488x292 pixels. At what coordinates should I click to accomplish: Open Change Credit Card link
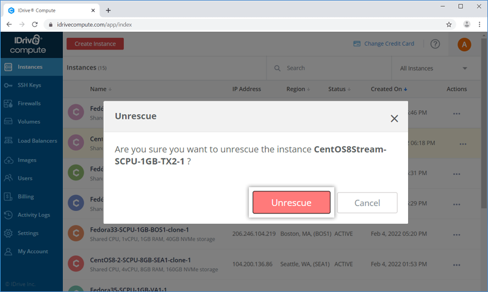click(389, 43)
